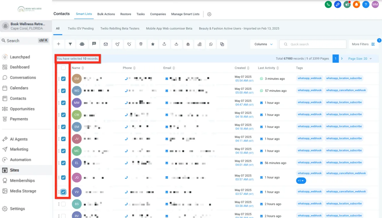Open Opportunities in the sidebar
382x218 pixels.
(x=22, y=109)
